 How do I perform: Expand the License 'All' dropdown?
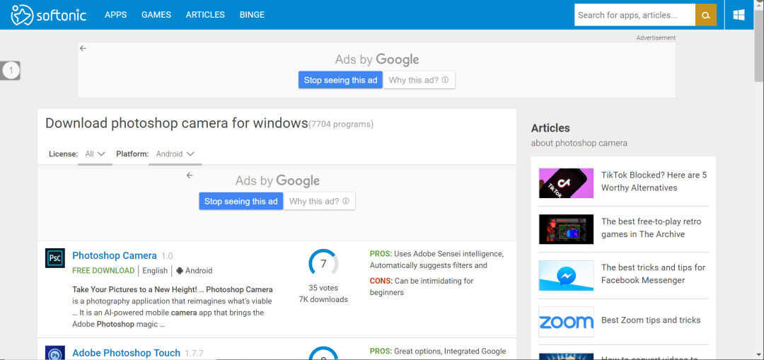point(95,154)
